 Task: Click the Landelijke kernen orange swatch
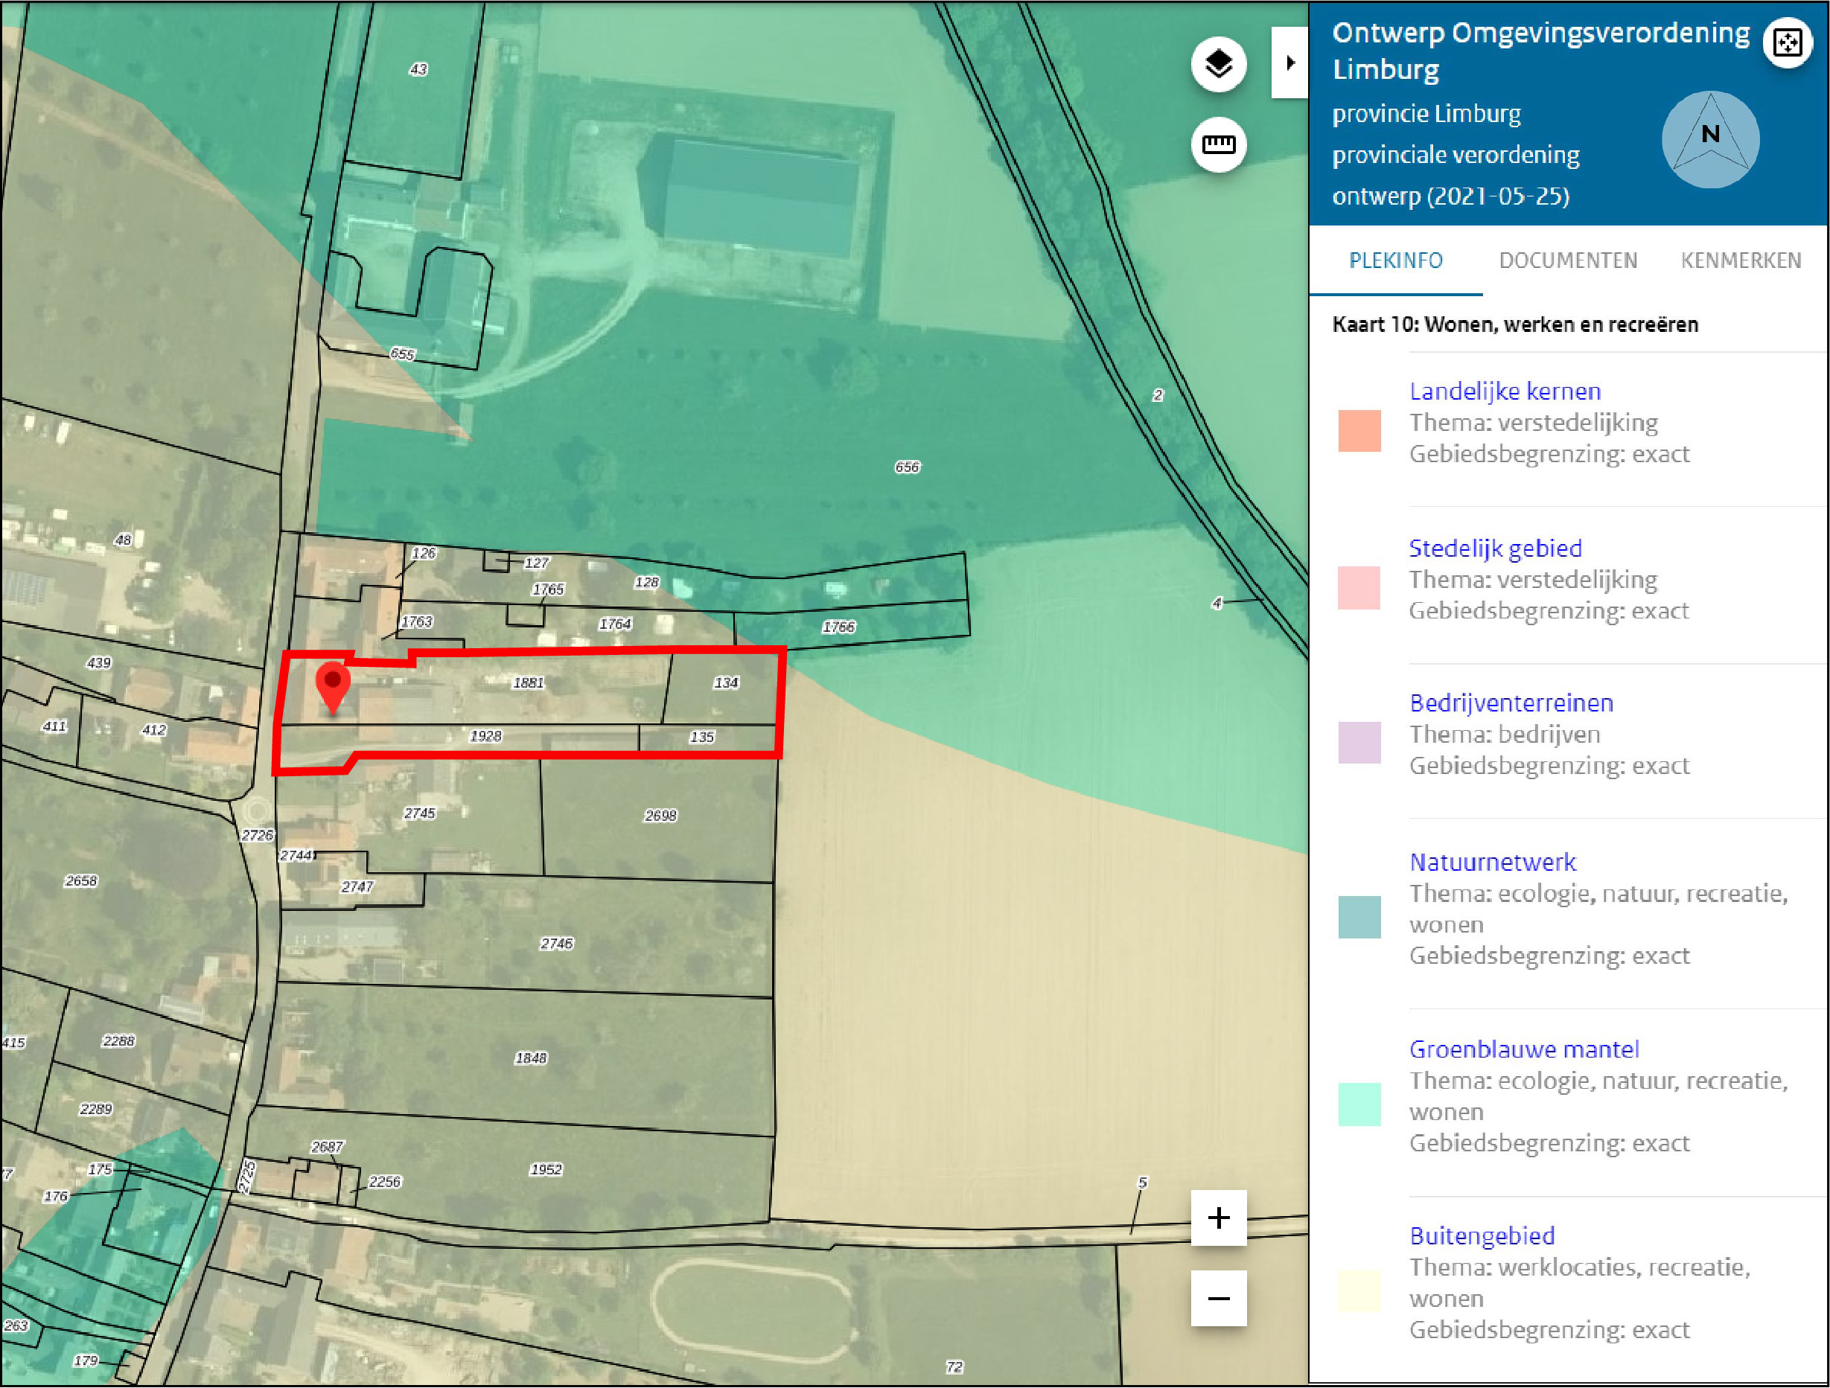1359,430
